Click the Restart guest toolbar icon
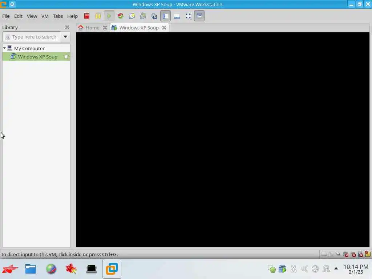The width and height of the screenshot is (372, 279). (x=121, y=16)
